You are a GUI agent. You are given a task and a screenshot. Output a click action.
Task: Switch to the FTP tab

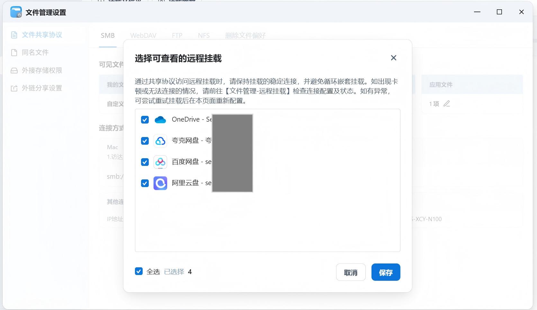tap(177, 36)
